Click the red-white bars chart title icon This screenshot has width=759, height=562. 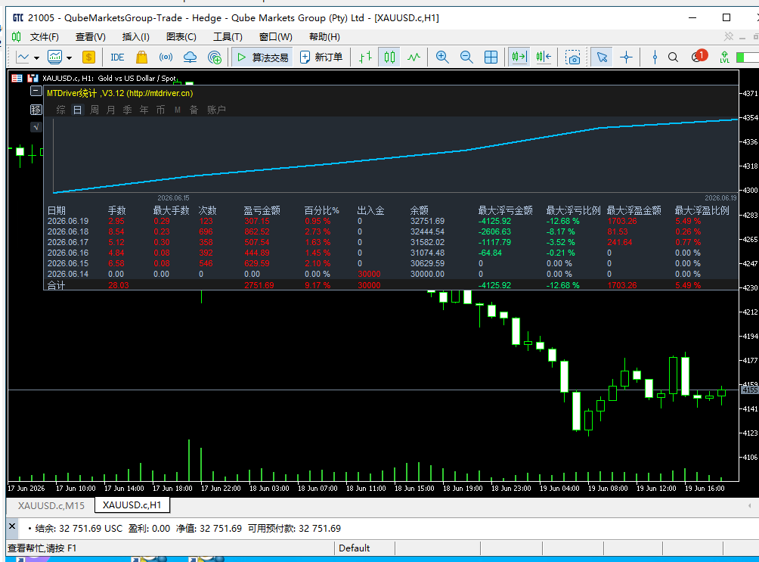(x=33, y=78)
